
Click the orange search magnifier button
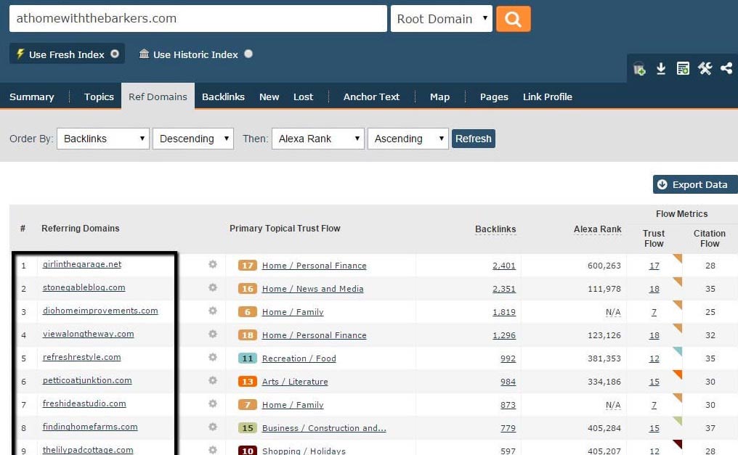(x=513, y=20)
